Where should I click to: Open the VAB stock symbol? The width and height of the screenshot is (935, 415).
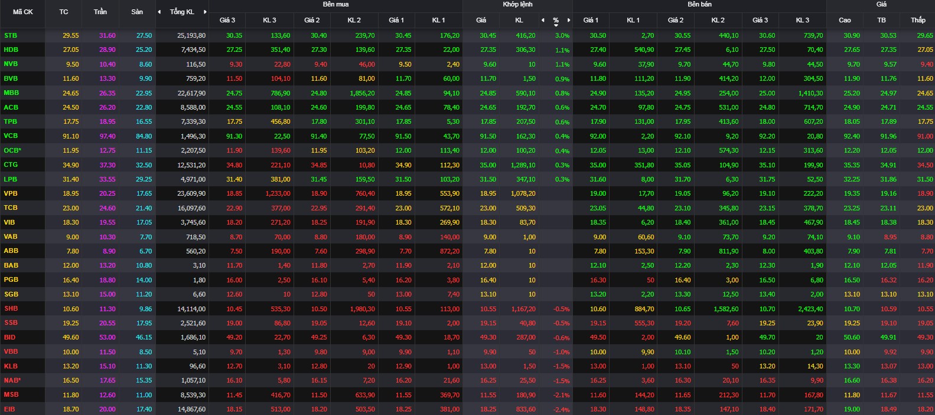(x=11, y=236)
